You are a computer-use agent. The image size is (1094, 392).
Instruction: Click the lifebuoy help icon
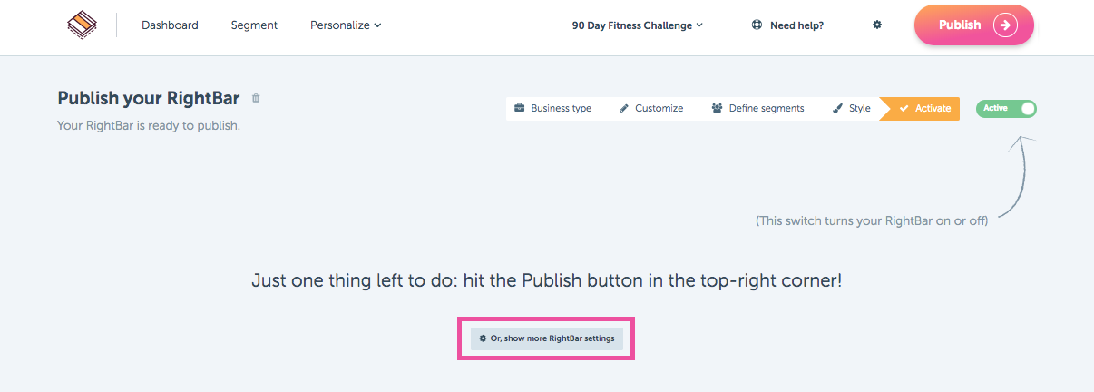coord(757,25)
